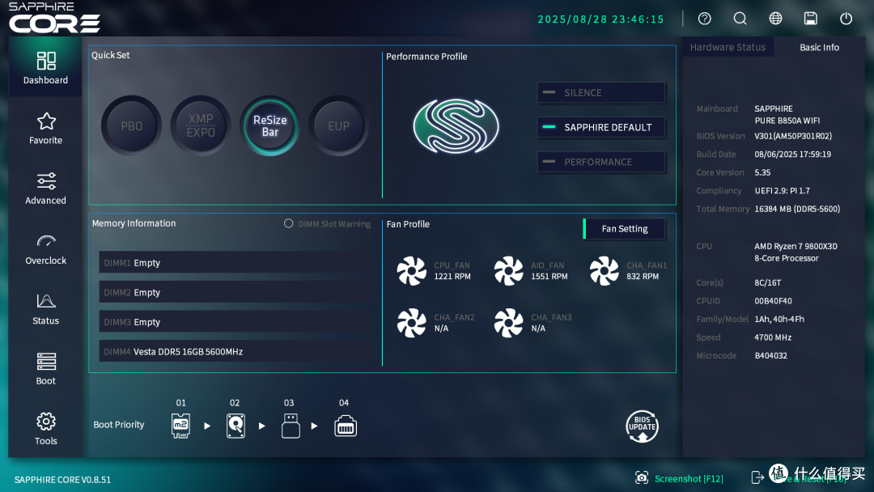Select the SAPPHIRE DEFAULT profile
The image size is (874, 492).
(600, 127)
